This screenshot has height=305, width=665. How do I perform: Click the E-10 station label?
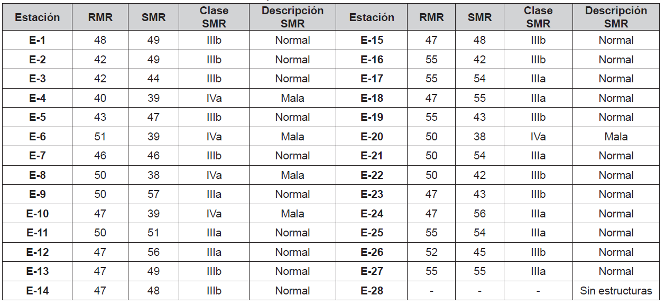(x=37, y=214)
